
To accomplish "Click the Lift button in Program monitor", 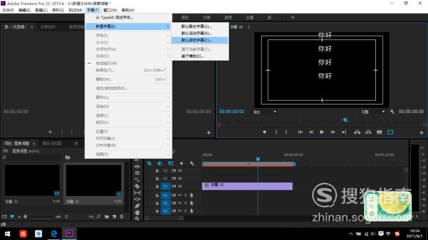I will tap(357, 132).
